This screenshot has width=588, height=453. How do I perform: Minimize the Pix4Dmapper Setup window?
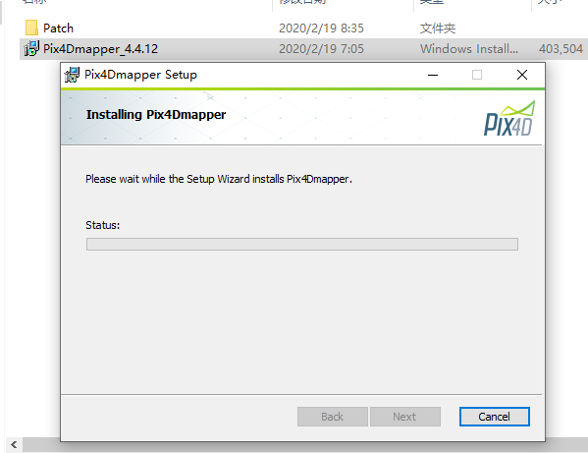pyautogui.click(x=433, y=75)
